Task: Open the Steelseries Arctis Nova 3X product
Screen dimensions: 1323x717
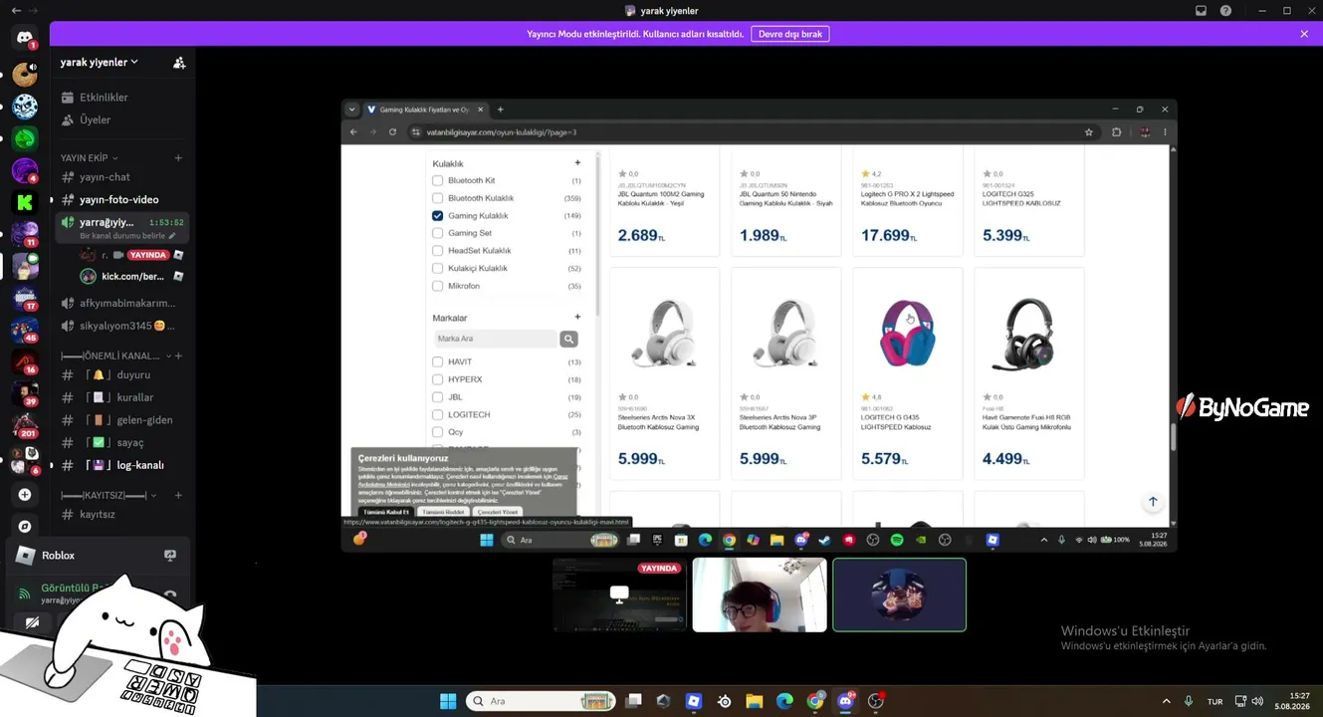Action: (x=664, y=373)
